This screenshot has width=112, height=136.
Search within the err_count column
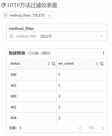pyautogui.click(x=102, y=64)
